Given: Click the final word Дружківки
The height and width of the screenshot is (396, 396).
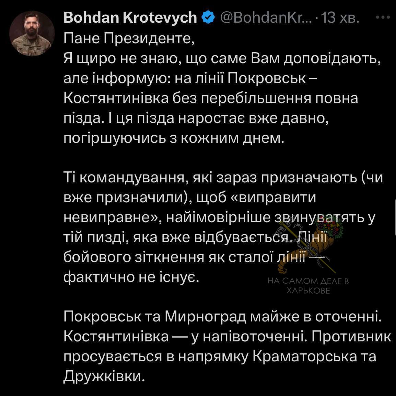Looking at the screenshot, I should point(104,376).
